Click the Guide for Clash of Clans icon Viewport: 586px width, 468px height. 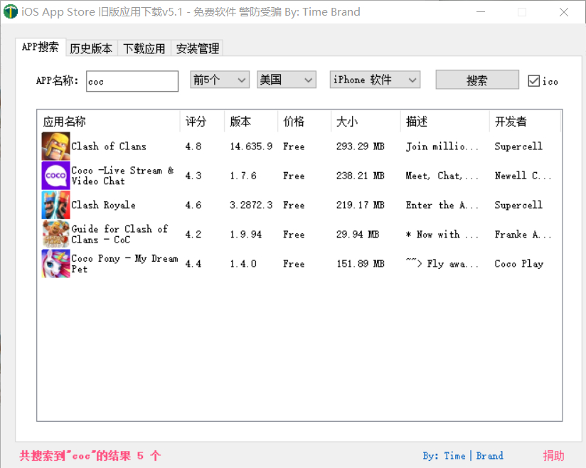click(x=55, y=234)
